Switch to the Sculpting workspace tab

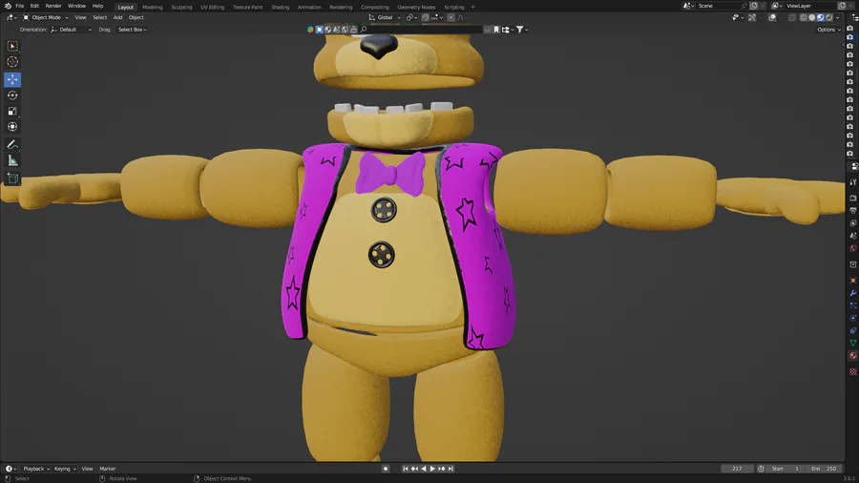click(181, 7)
